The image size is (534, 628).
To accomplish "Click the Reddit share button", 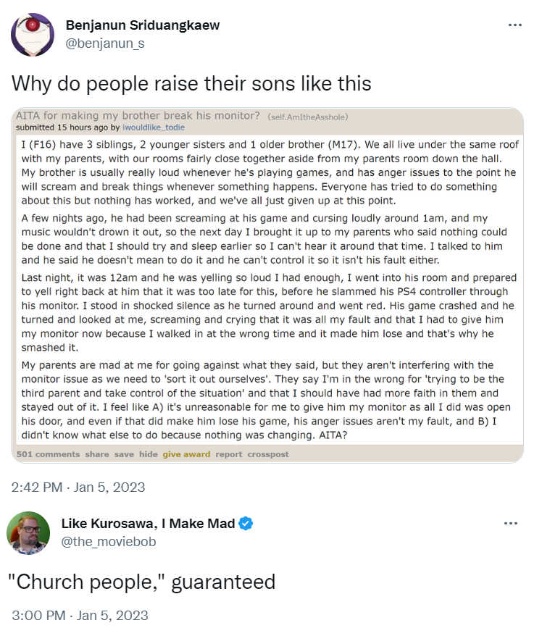I will [x=96, y=454].
